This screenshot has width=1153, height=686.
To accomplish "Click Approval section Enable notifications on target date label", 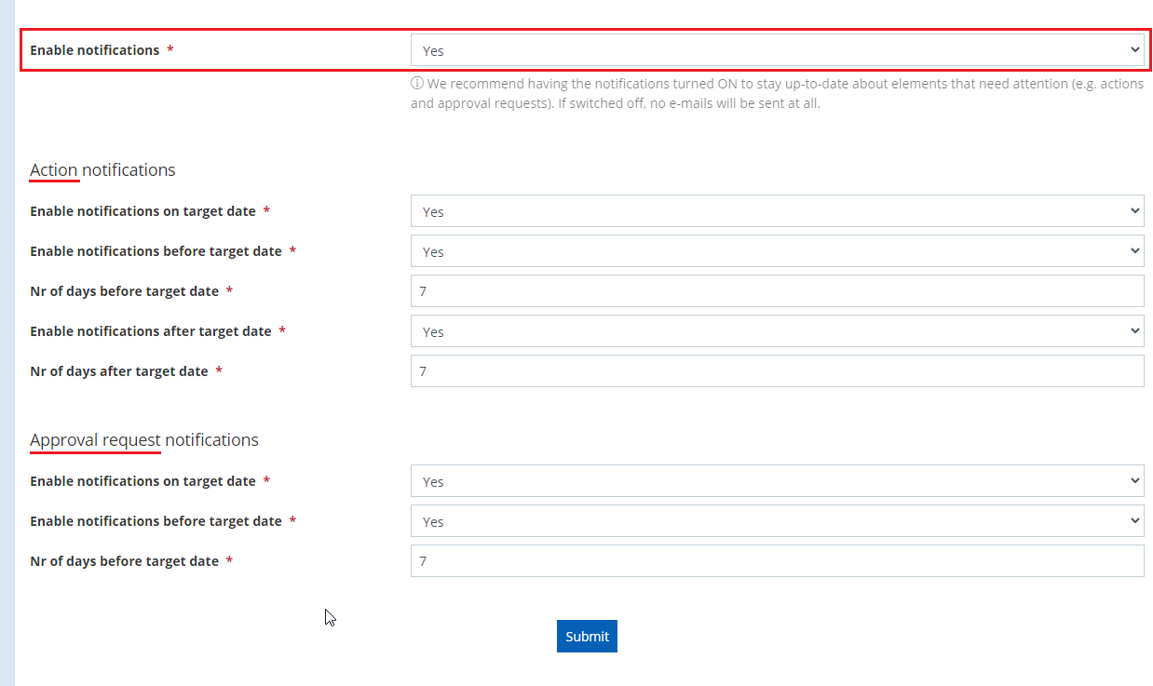I will pyautogui.click(x=142, y=481).
